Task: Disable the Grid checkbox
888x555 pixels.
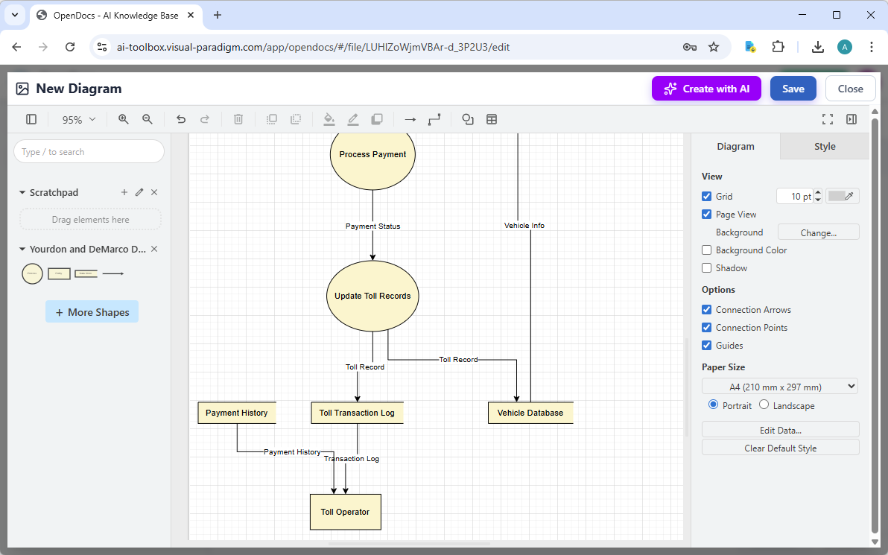Action: point(706,196)
